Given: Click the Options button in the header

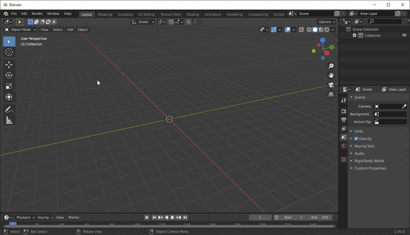Looking at the screenshot, I should pyautogui.click(x=326, y=22).
